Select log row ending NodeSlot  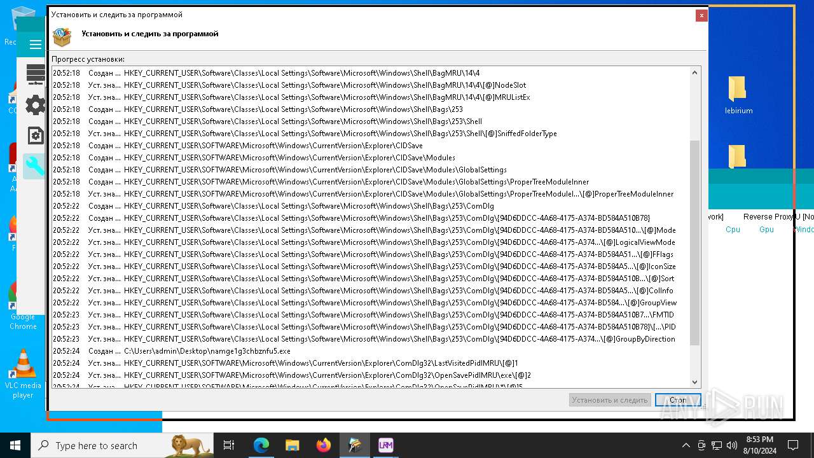[x=371, y=85]
